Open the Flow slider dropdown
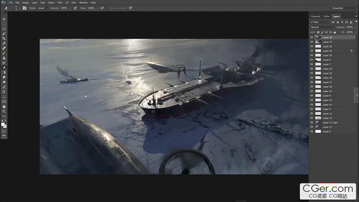Screen dimensions: 359x202 (x=98, y=8)
